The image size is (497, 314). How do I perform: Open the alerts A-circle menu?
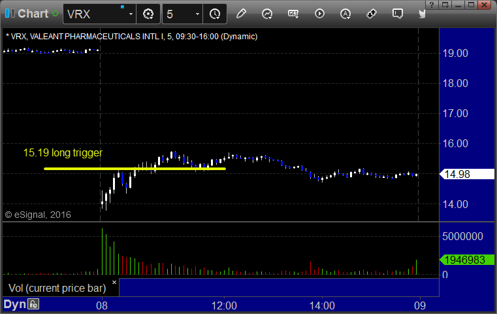tap(345, 14)
